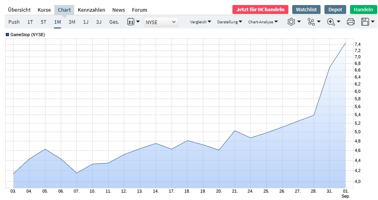Switch chart range to 3M
The height and width of the screenshot is (200, 378).
tap(72, 22)
